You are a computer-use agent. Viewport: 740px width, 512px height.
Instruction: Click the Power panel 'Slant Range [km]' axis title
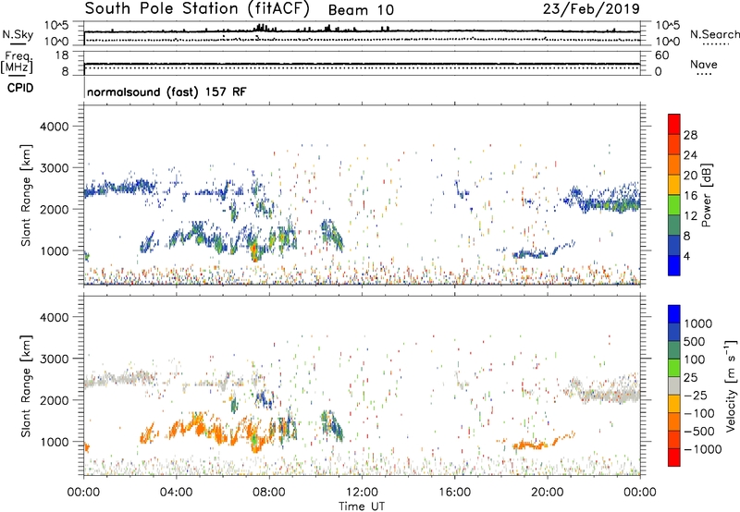26,195
